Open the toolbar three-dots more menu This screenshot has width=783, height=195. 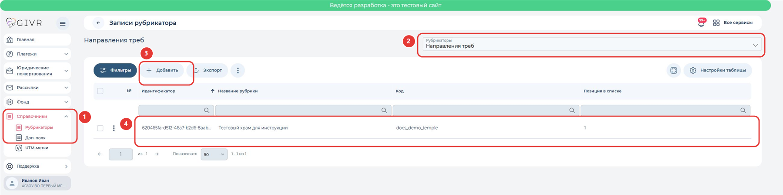point(238,70)
